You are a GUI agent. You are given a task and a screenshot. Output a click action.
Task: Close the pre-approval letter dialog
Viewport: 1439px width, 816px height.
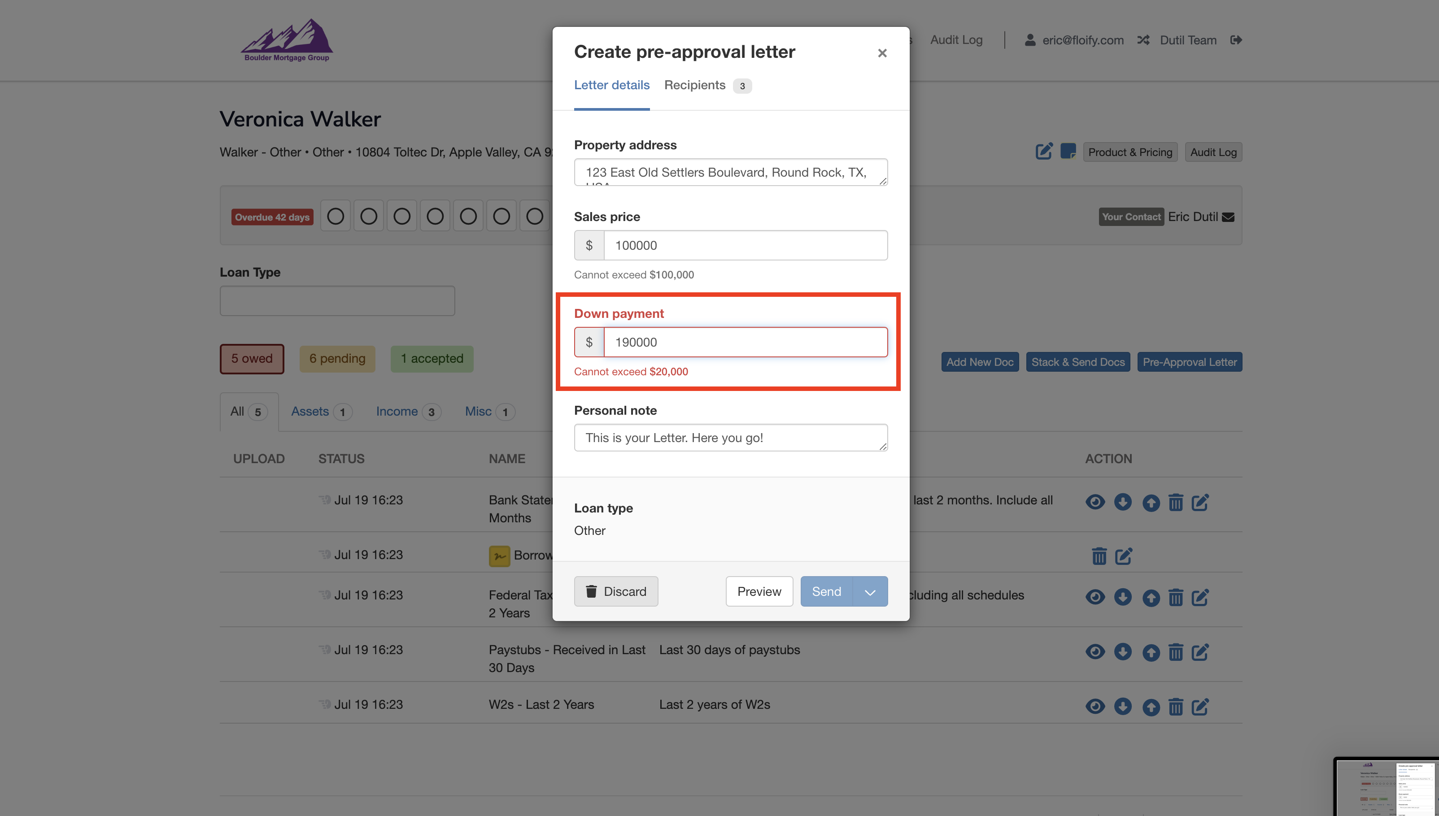(882, 53)
